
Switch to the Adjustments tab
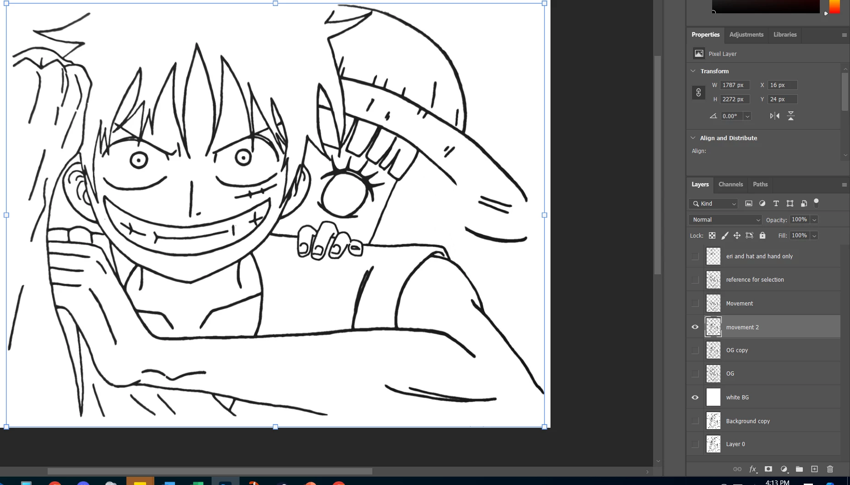(746, 35)
